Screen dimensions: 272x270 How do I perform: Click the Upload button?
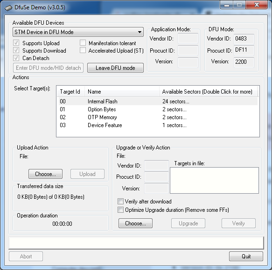click(87, 174)
